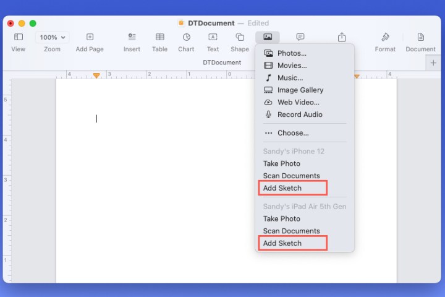Choose Photos... from the media menu
This screenshot has width=445, height=297.
point(291,53)
